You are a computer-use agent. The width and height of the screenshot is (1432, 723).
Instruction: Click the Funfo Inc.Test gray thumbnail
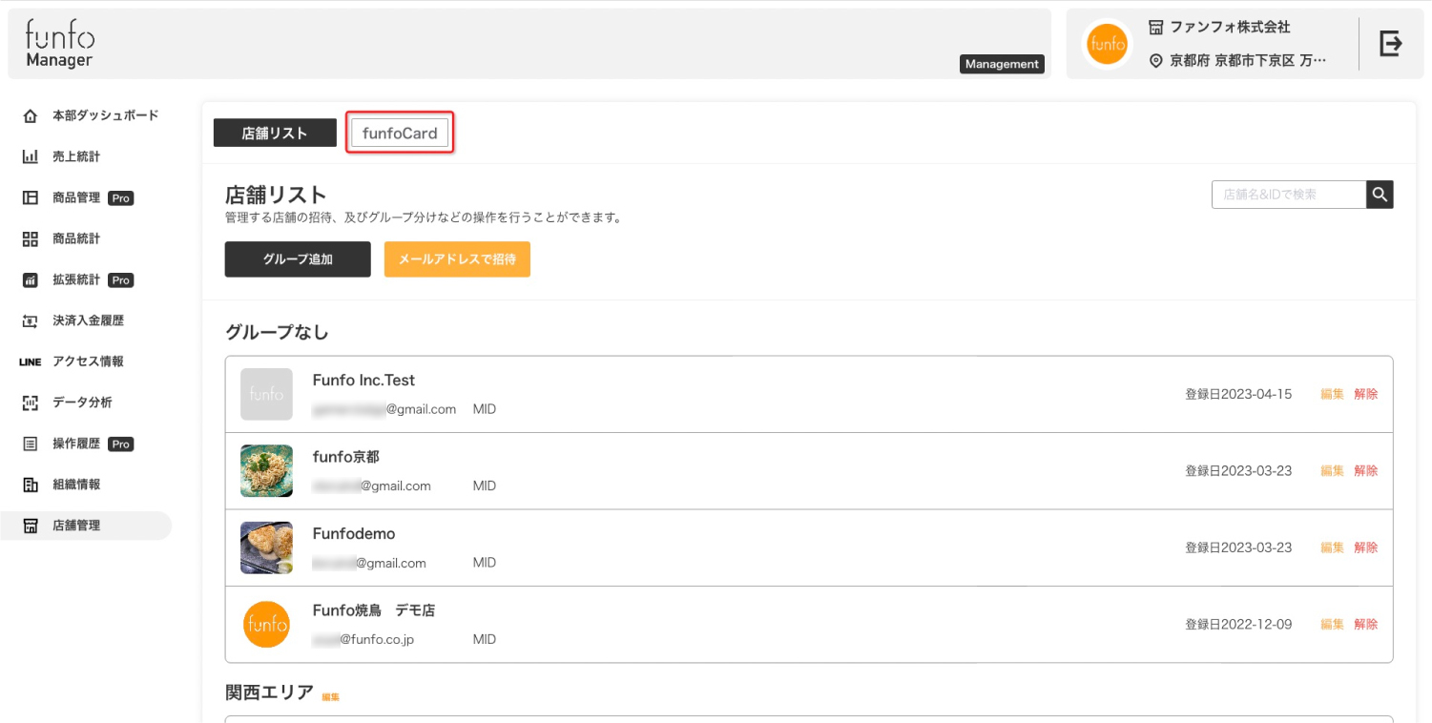266,394
